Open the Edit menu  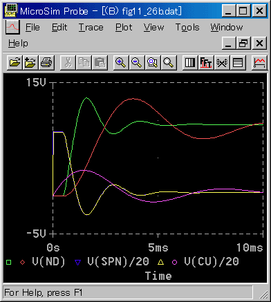pyautogui.click(x=59, y=28)
